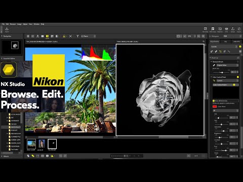Screen dimensions: 243x182
Task: Click the Import icon in the toolbar
Action: (x=7, y=29)
